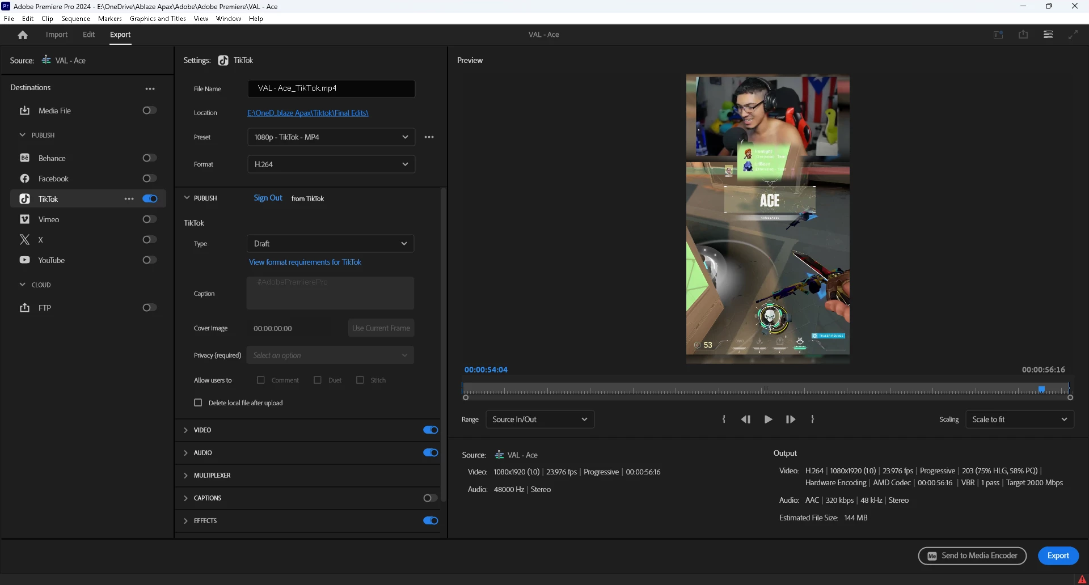Open the Graphics and Titles menu
The image size is (1089, 585).
tap(158, 19)
